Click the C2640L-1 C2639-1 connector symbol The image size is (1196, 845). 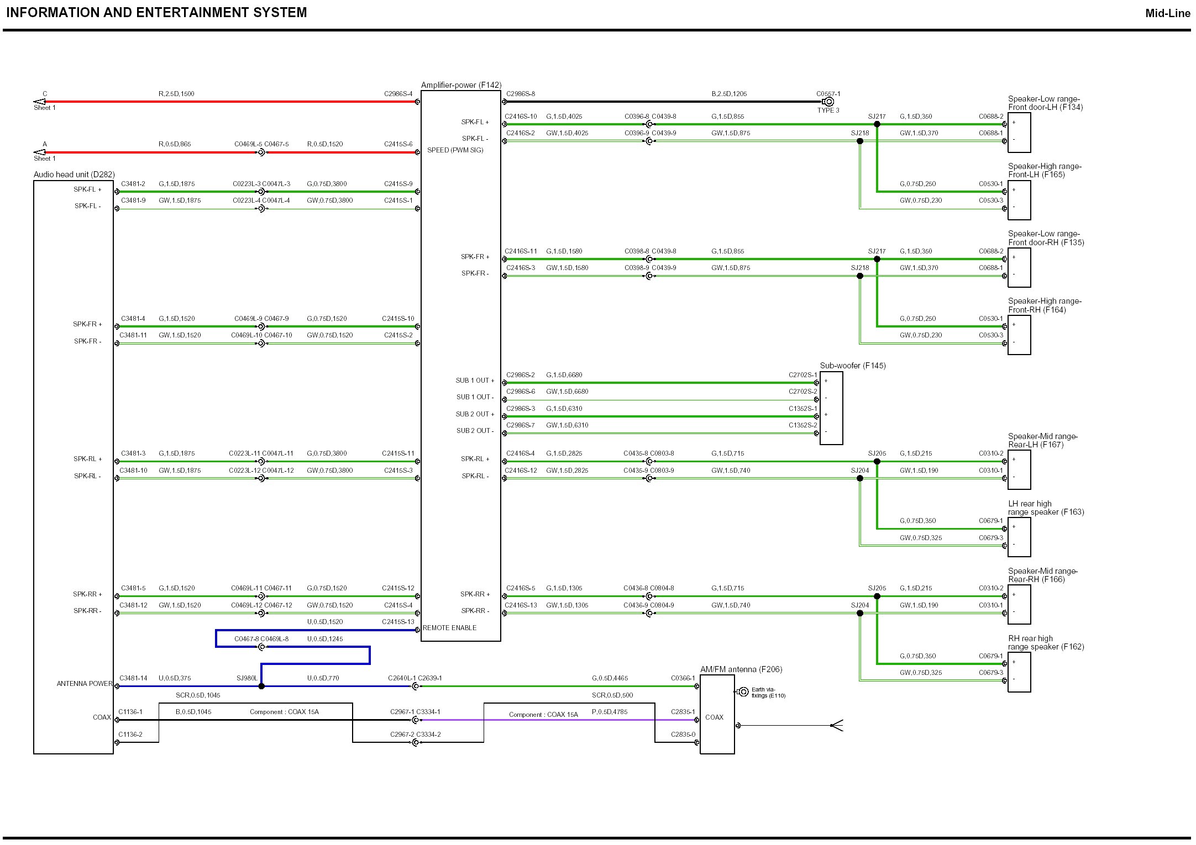tap(415, 686)
